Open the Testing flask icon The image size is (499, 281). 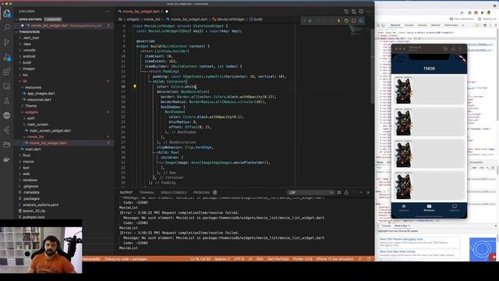point(7,101)
